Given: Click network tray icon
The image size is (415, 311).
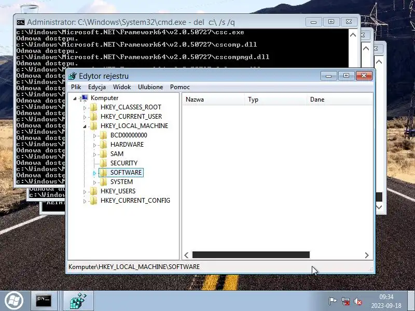Looking at the screenshot, I should 345,301.
